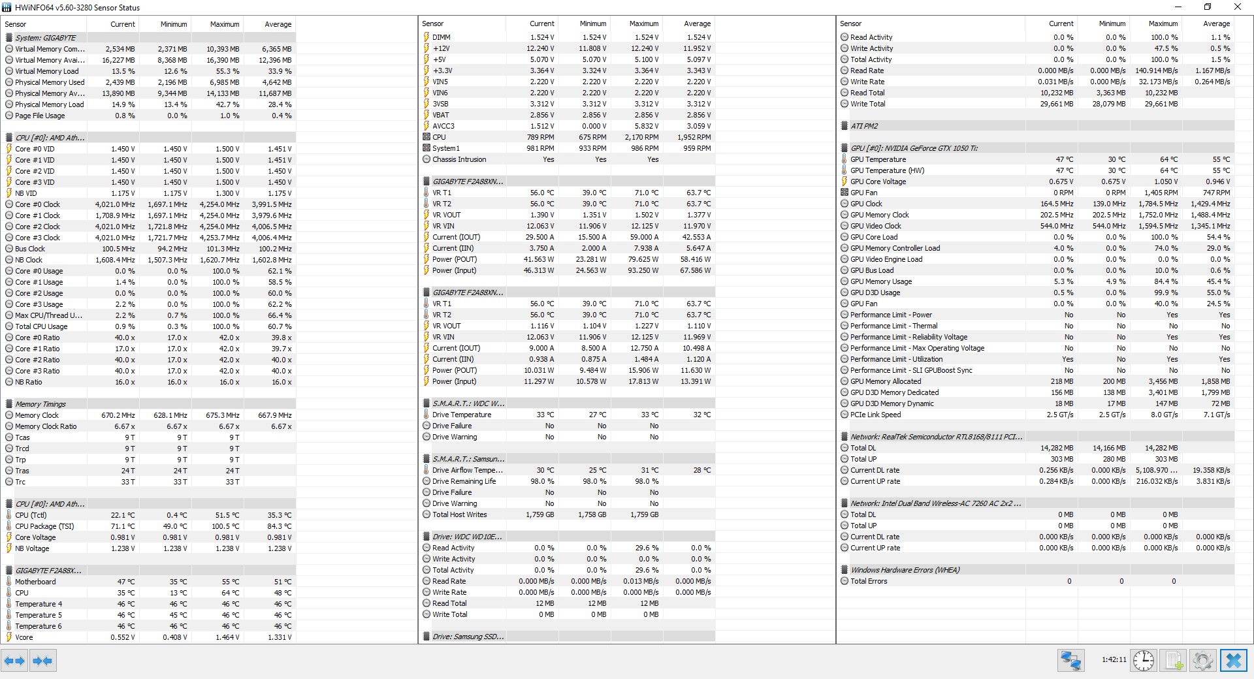
Task: Select the GPU [#0]: NVIDIA GeForce GTX 1050 Ti group
Action: (1037, 148)
